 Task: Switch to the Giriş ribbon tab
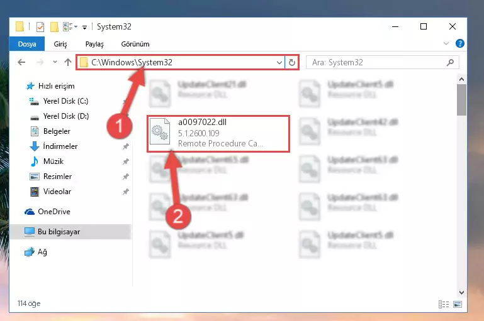(60, 44)
